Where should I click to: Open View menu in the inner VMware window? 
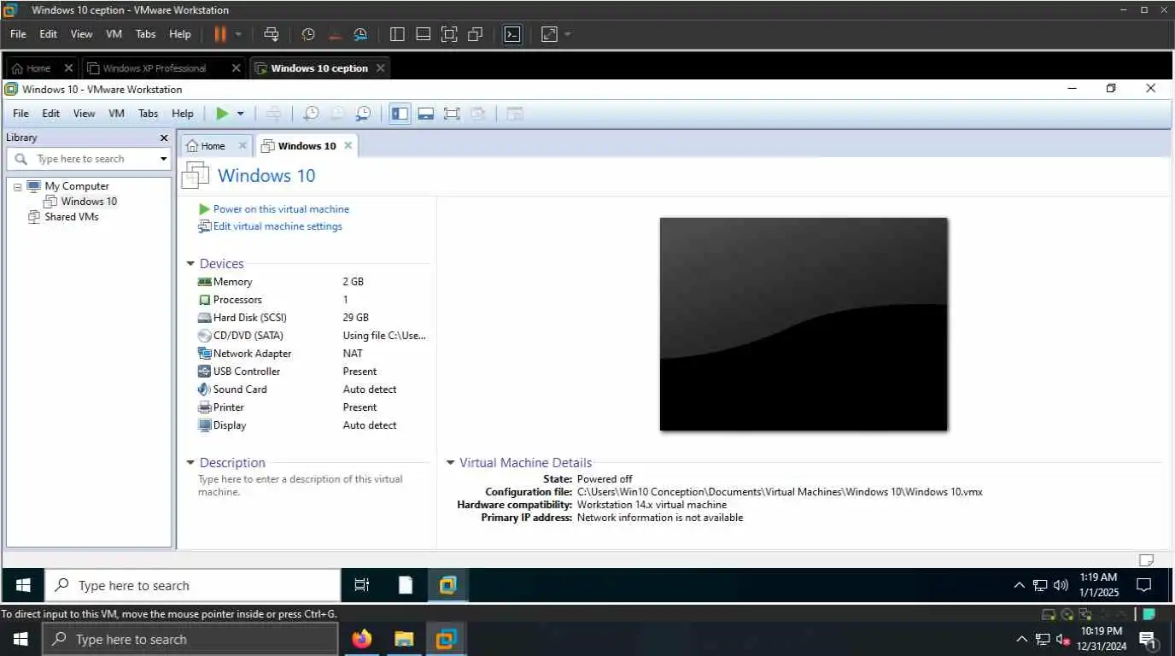[x=84, y=114]
